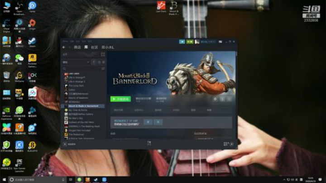Select Outlaws of the Old West entry
The width and height of the screenshot is (326, 183).
pyautogui.click(x=81, y=122)
